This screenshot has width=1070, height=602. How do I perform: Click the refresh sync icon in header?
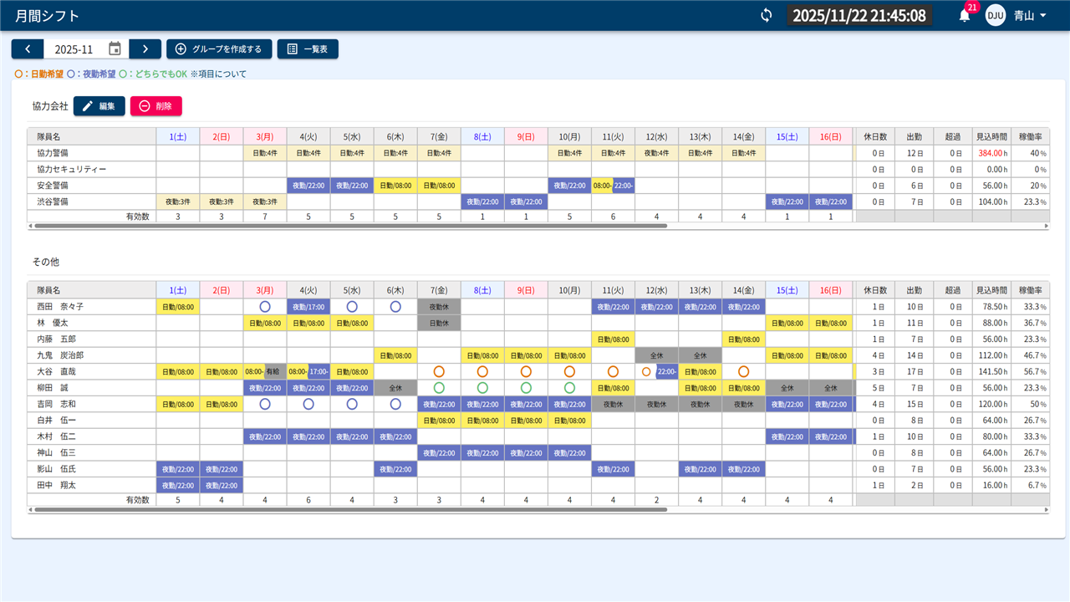pos(766,15)
